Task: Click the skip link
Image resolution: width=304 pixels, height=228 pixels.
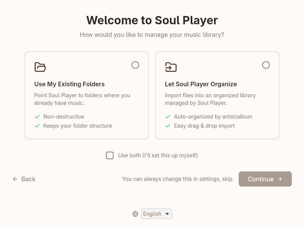Action: coord(227,179)
